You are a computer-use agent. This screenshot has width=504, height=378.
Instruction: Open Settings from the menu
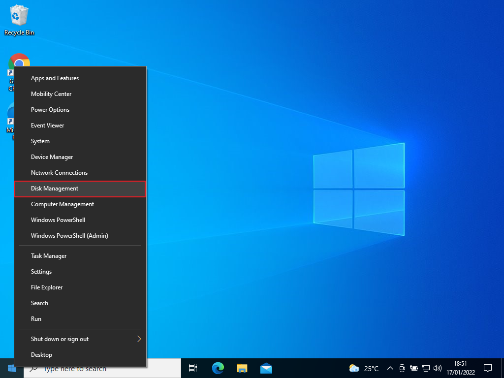(x=80, y=272)
